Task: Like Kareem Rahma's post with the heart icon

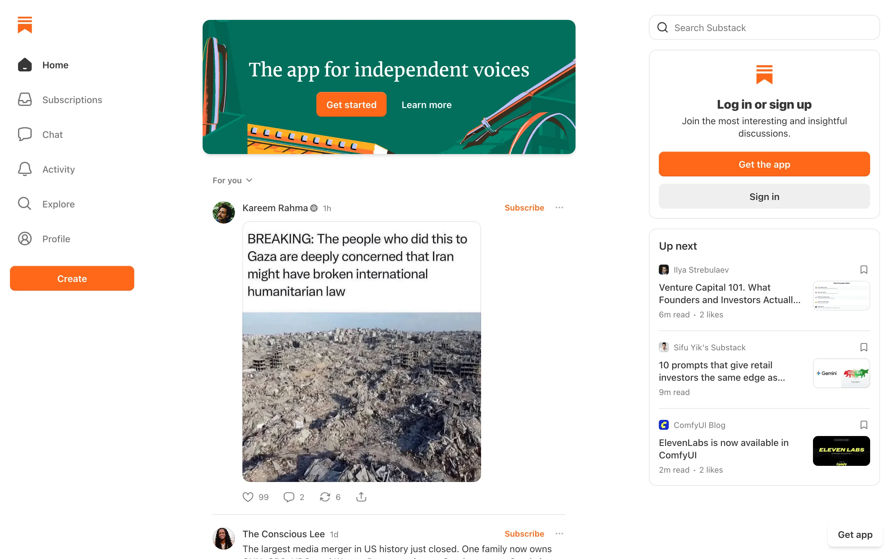Action: (x=248, y=497)
